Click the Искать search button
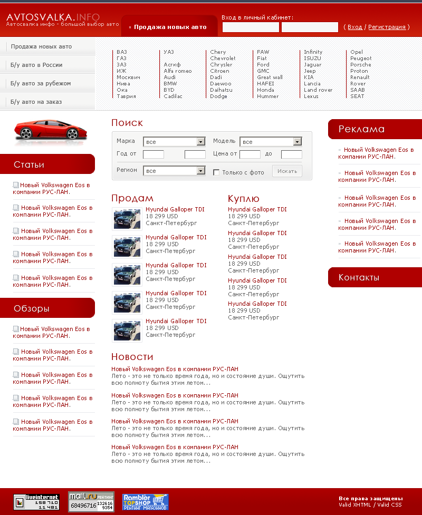The image size is (422, 515). (287, 171)
